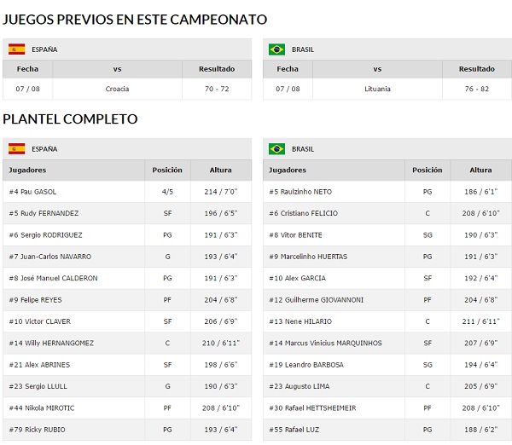The height and width of the screenshot is (445, 512).
Task: Click Posición column header in España roster
Action: 167,170
